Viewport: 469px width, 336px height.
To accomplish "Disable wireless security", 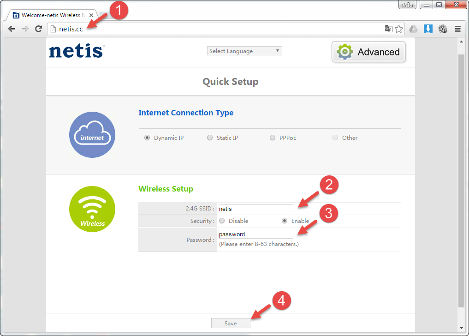I will (222, 221).
